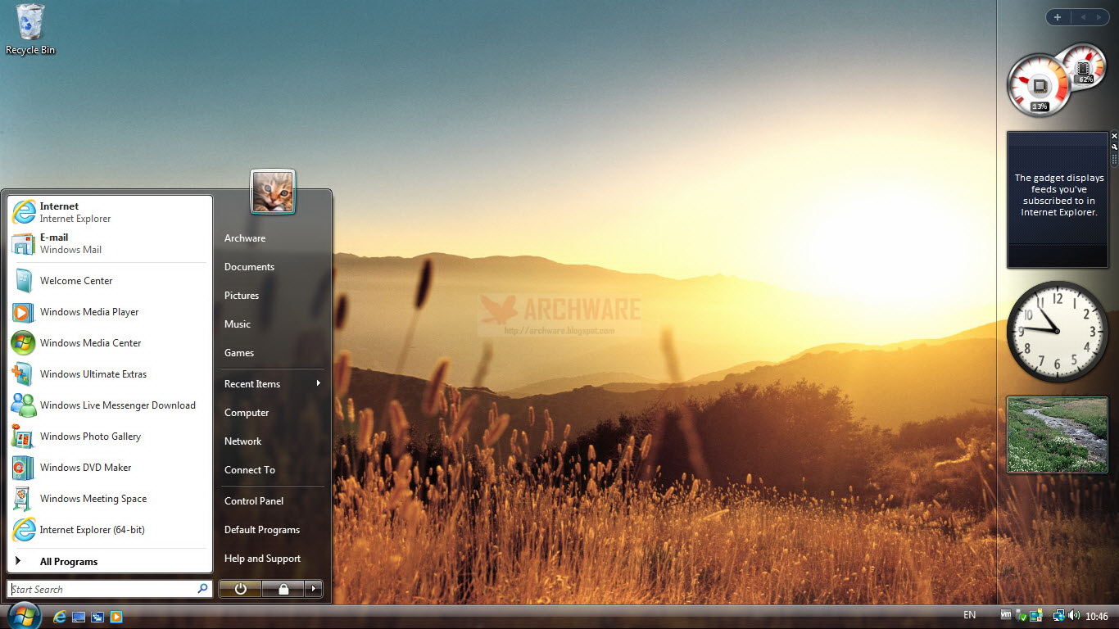Click Media Player quick launch icon
1119x629 pixels.
tap(116, 617)
